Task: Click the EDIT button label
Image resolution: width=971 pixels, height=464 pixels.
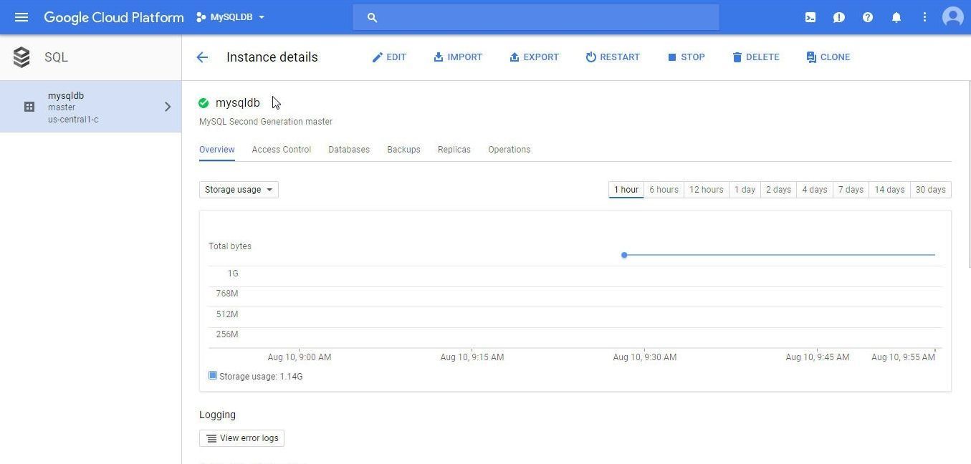Action: point(396,57)
